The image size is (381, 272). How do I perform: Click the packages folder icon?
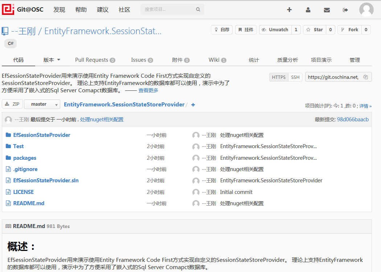(8, 158)
